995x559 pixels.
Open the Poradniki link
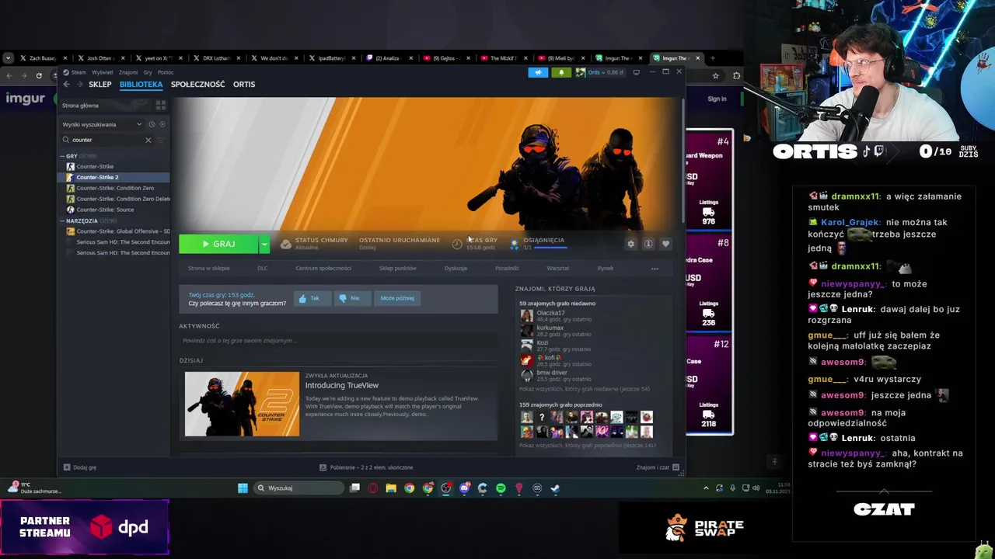(507, 268)
